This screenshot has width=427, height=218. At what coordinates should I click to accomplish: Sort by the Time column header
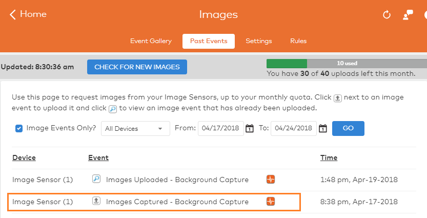[x=329, y=158]
